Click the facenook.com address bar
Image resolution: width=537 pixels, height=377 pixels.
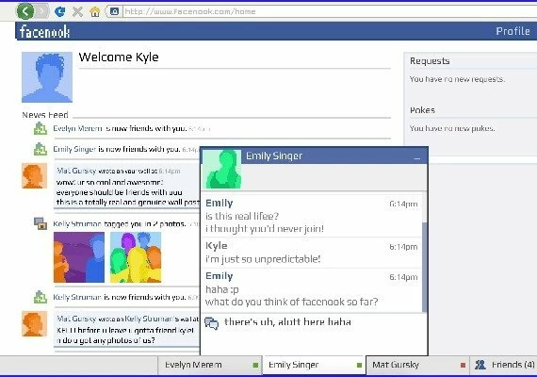coord(329,11)
